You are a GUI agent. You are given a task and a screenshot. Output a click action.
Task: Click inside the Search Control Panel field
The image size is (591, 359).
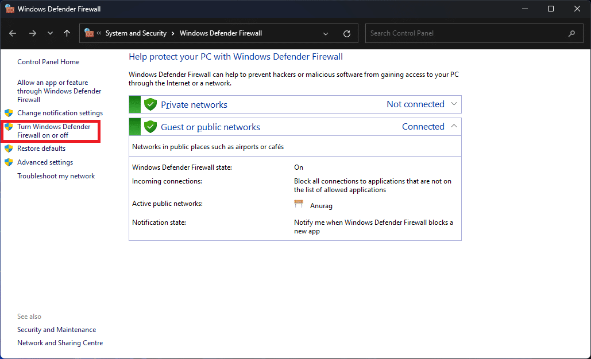click(471, 33)
